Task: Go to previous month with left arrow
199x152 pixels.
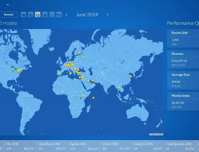Action: 67,14
